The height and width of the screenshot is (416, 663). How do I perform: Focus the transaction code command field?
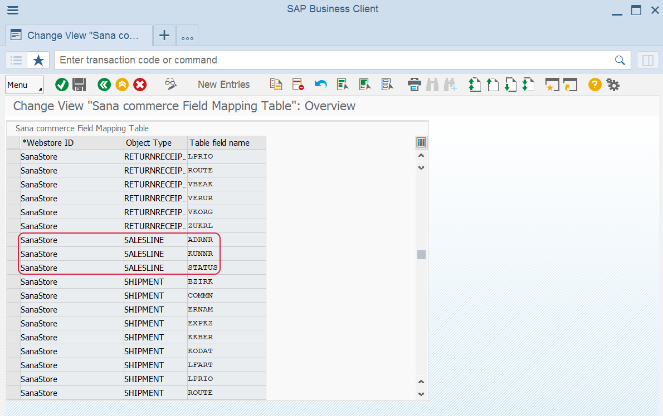pos(334,60)
